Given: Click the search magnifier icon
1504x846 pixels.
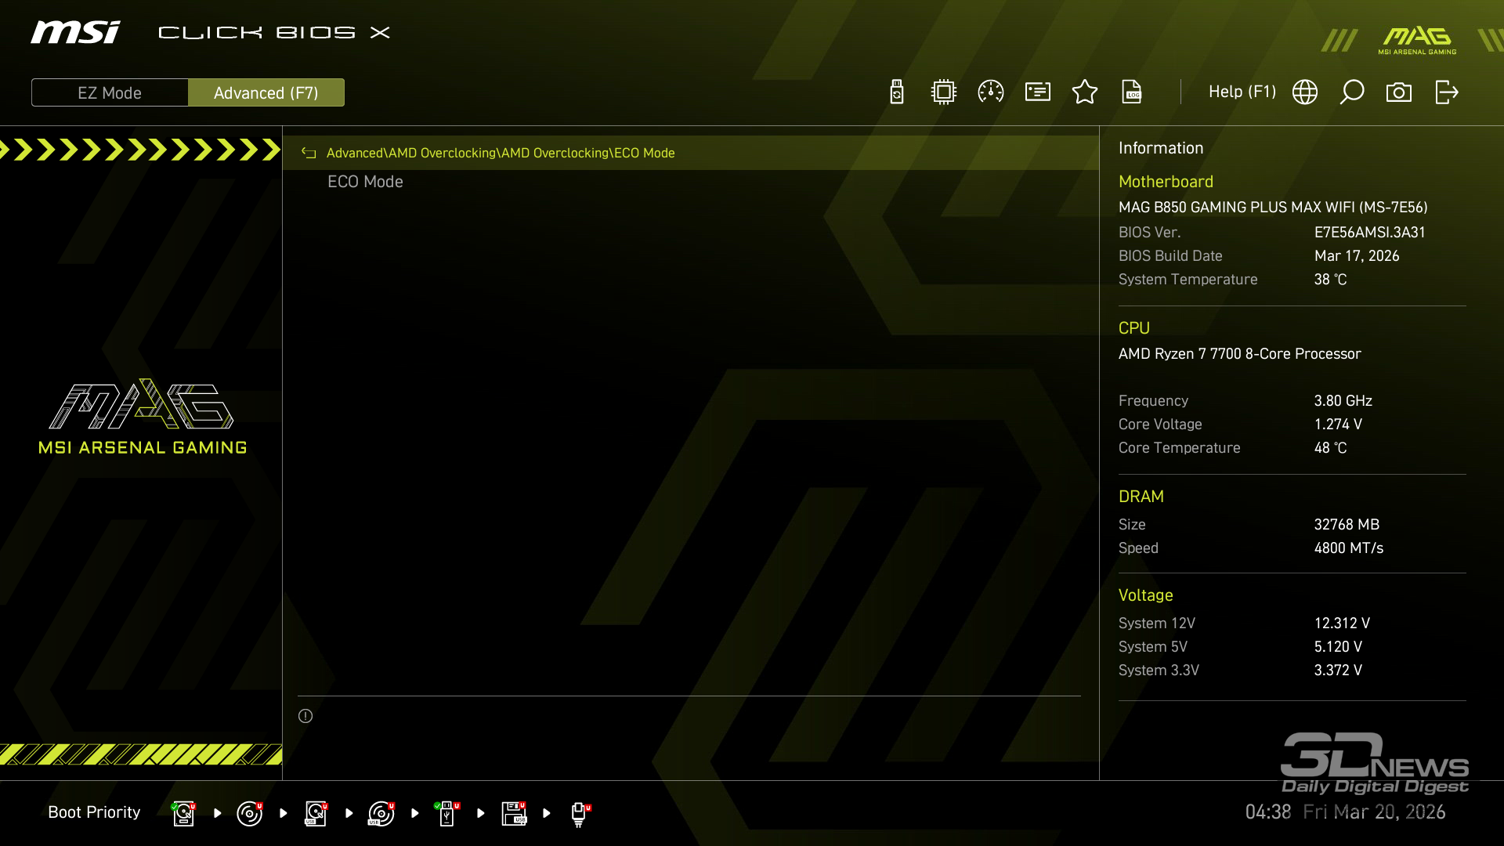Looking at the screenshot, I should coord(1352,92).
